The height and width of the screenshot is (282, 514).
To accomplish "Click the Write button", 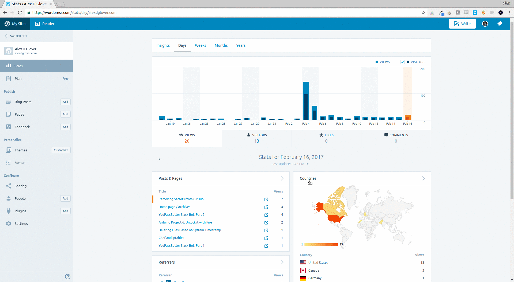I will [462, 24].
